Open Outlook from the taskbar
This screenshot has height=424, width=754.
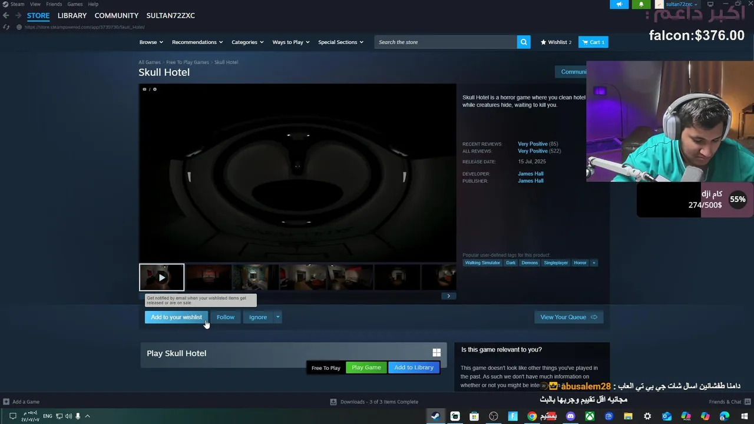(666, 416)
